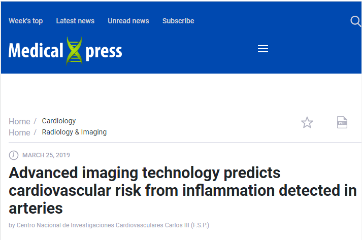The height and width of the screenshot is (240, 362).
Task: Go to Week's top
Action: tap(25, 21)
